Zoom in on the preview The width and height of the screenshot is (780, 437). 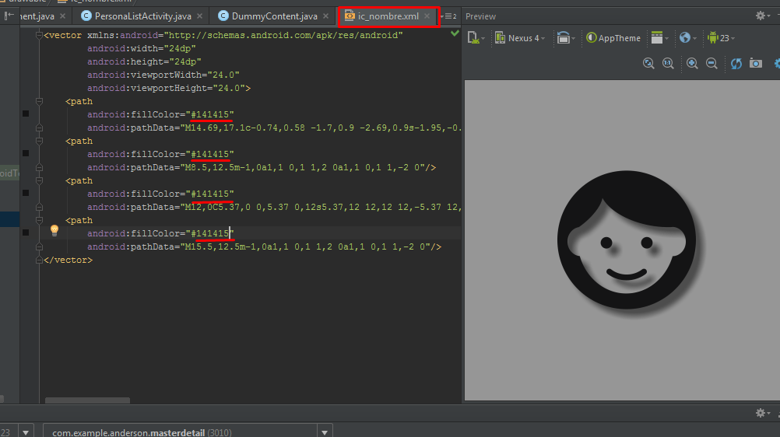coord(692,64)
